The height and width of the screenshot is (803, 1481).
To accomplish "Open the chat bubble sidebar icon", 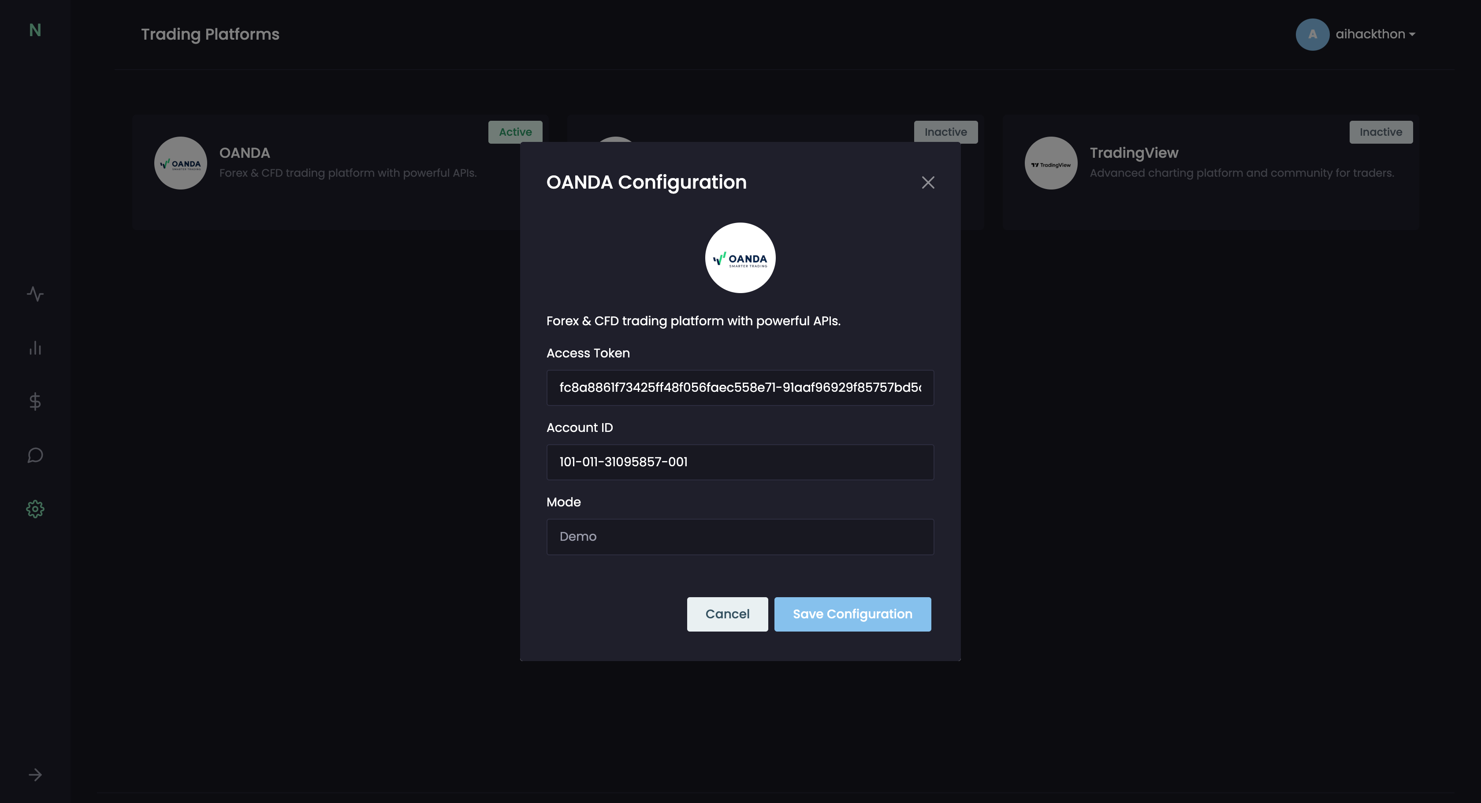I will (35, 455).
